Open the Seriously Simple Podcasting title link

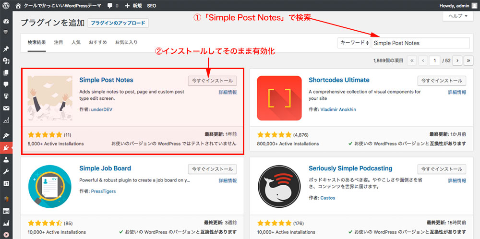pos(350,168)
